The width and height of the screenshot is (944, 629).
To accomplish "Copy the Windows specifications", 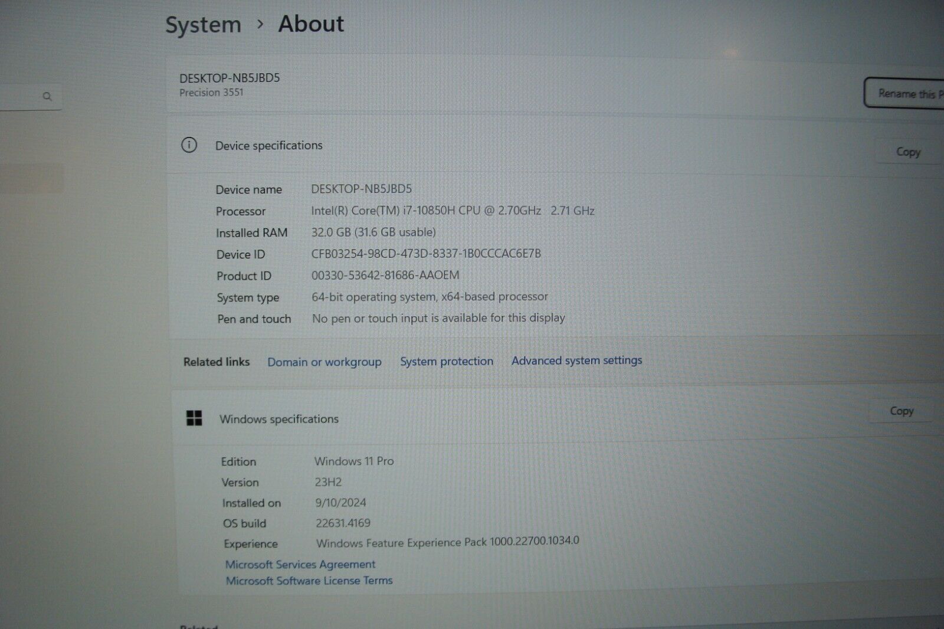I will 901,411.
